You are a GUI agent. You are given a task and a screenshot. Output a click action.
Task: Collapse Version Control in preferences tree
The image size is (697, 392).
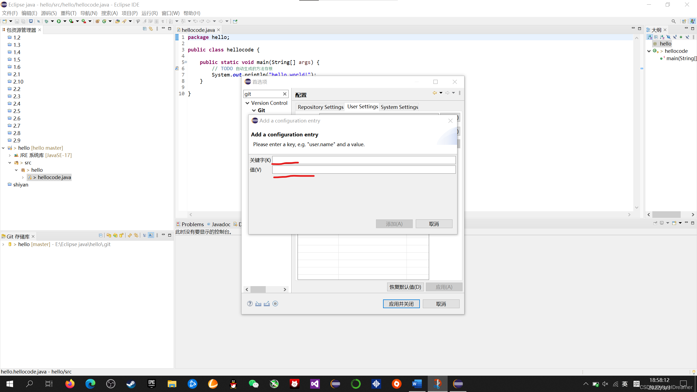click(x=247, y=103)
